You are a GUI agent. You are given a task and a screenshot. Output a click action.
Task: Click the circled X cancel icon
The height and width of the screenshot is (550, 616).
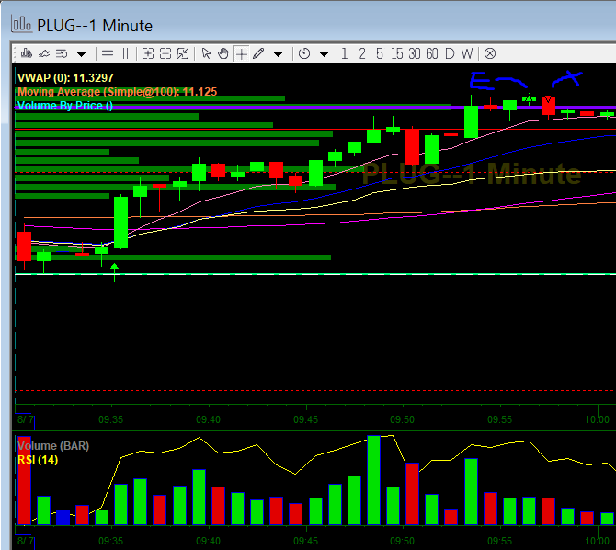(x=490, y=53)
